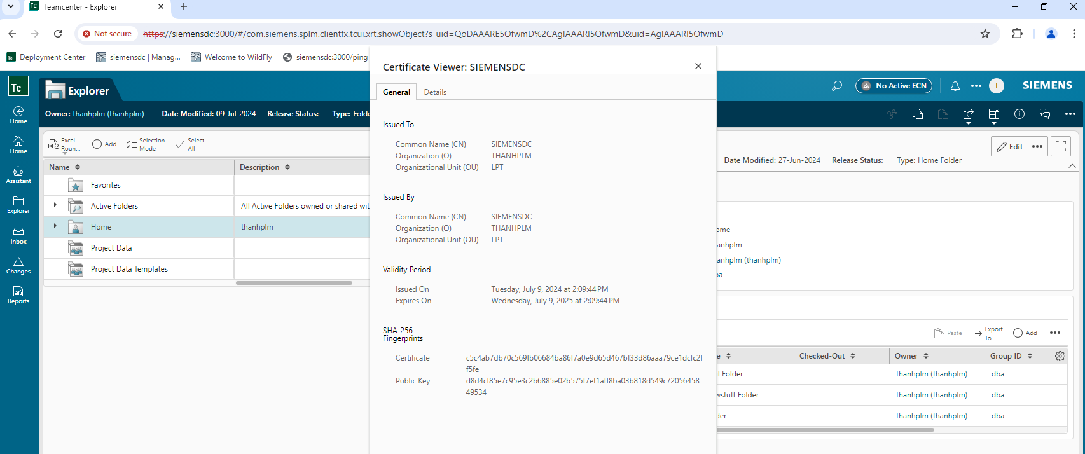Open Reports in the sidebar
The height and width of the screenshot is (454, 1085).
(18, 295)
